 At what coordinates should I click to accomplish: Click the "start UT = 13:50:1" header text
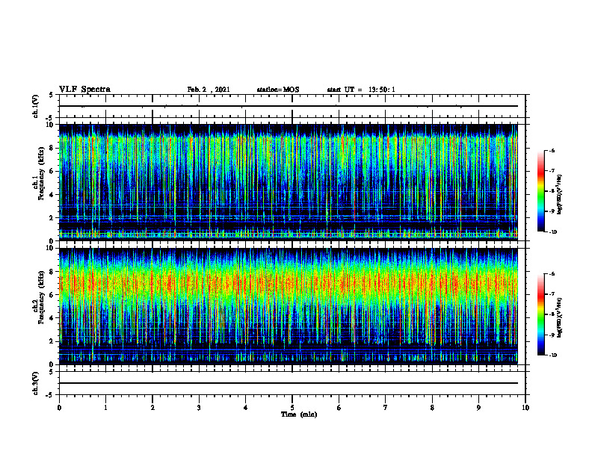361,90
